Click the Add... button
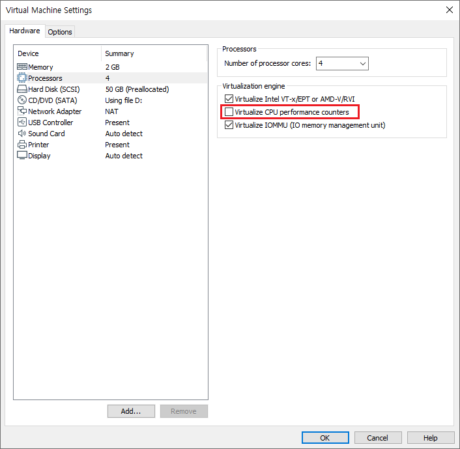The height and width of the screenshot is (449, 460). click(x=131, y=411)
